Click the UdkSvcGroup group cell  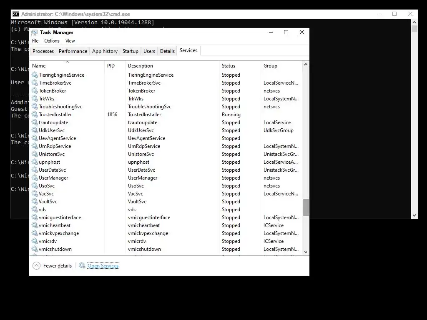coord(278,130)
